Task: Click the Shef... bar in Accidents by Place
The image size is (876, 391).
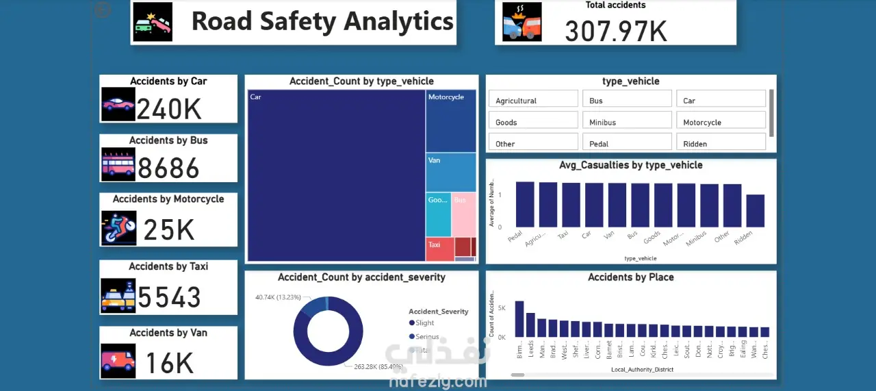Action: coord(576,329)
